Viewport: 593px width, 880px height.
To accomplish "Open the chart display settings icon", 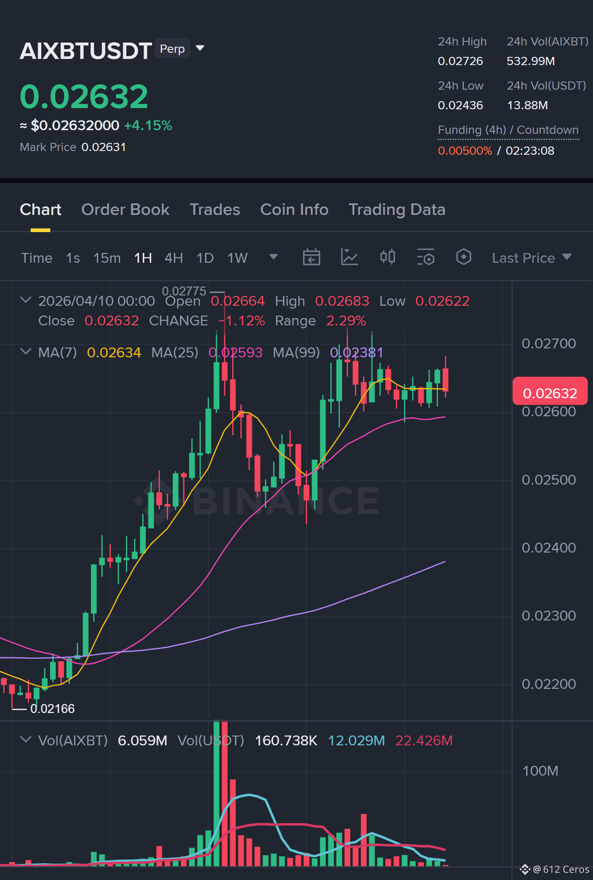I will (425, 257).
